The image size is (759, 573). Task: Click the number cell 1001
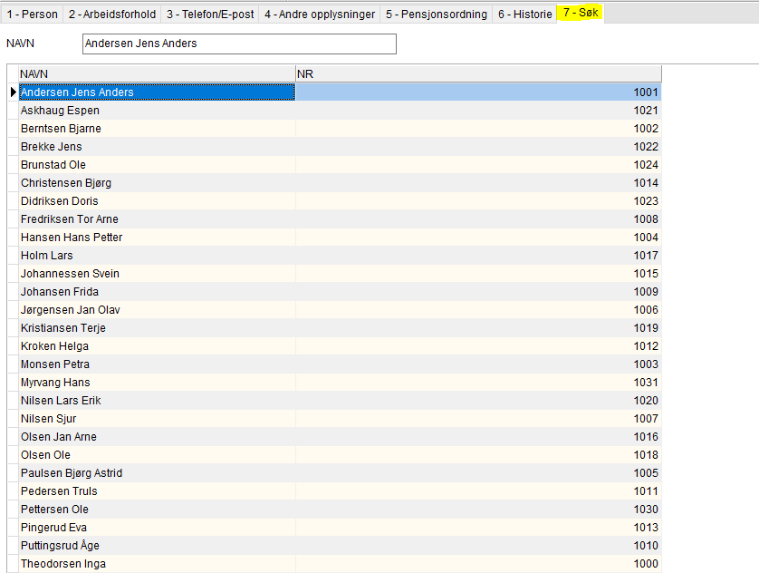478,92
